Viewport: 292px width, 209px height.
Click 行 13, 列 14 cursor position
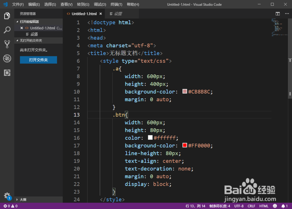195,206
